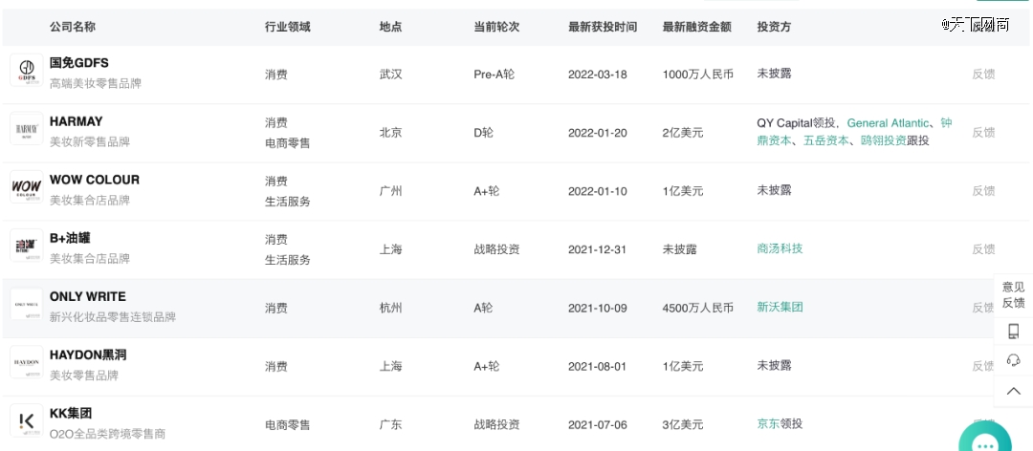Screen dimensions: 1033x451
Task: Click 反馈 in the WOW COLOUR row
Action: [x=983, y=191]
